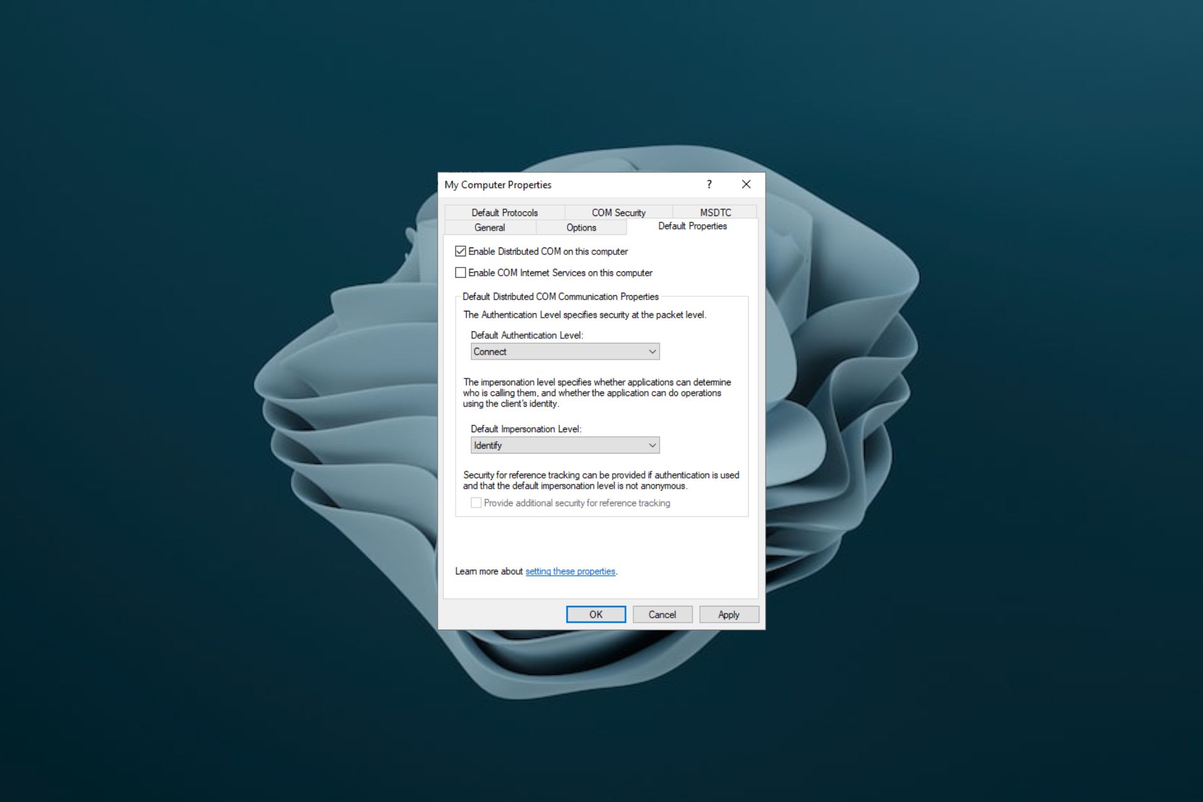The image size is (1203, 802).
Task: Click Default Distributed COM Communication Properties header
Action: coord(560,296)
